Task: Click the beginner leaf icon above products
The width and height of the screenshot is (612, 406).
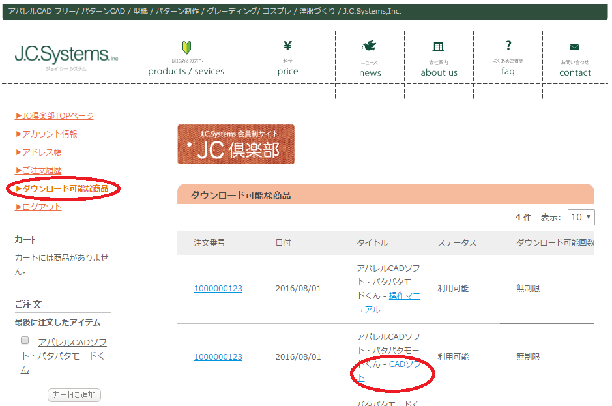Action: (x=186, y=47)
